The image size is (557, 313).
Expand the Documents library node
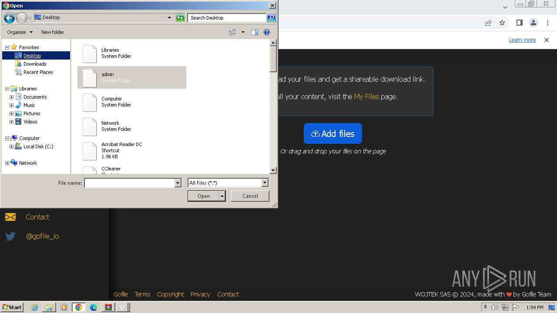pyautogui.click(x=11, y=97)
